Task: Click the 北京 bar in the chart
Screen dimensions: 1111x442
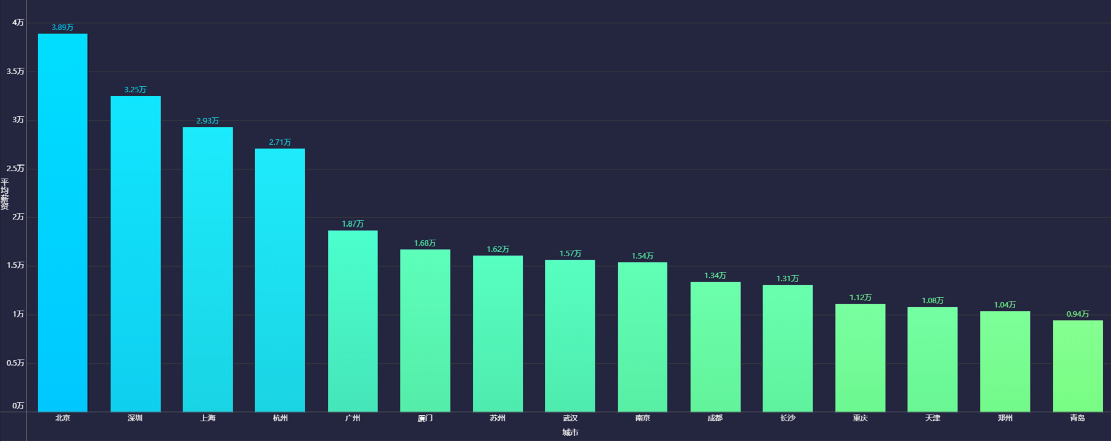Action: click(62, 223)
